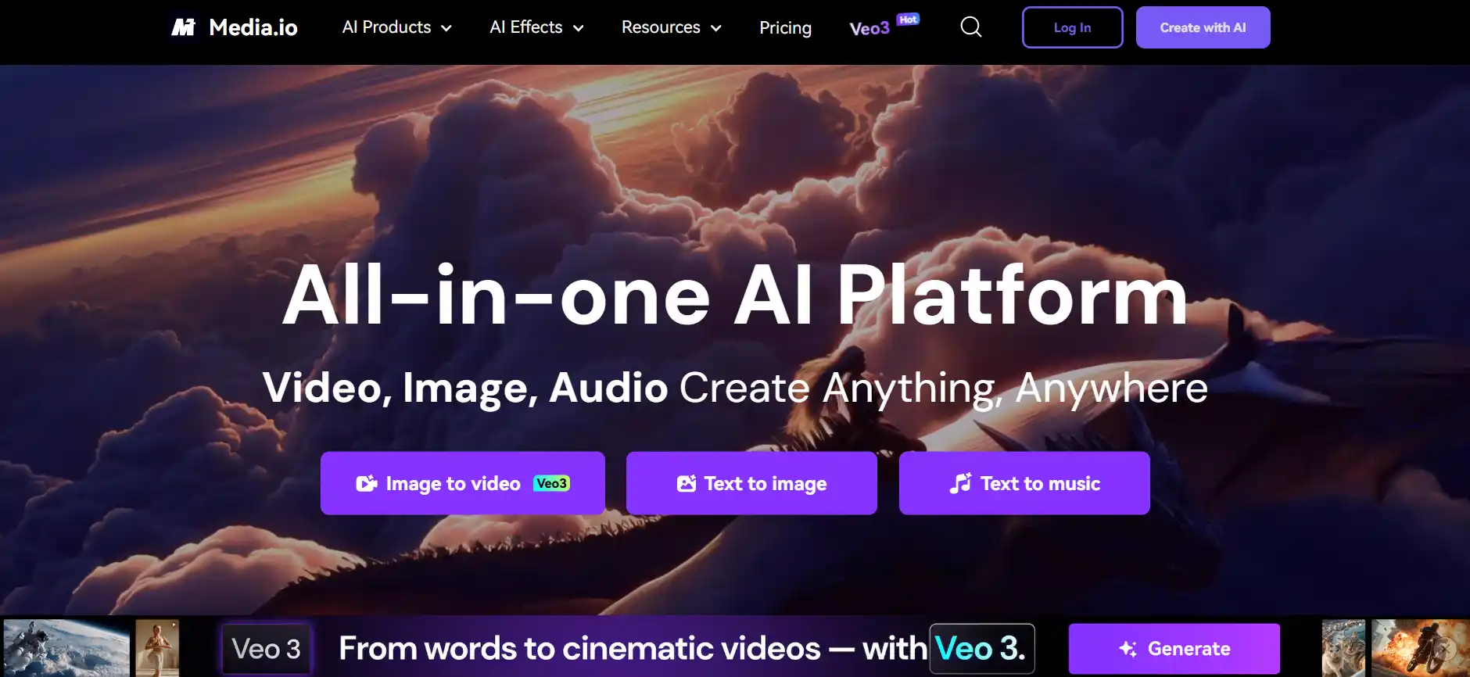Open the AI Effects menu
This screenshot has width=1470, height=677.
(x=537, y=27)
